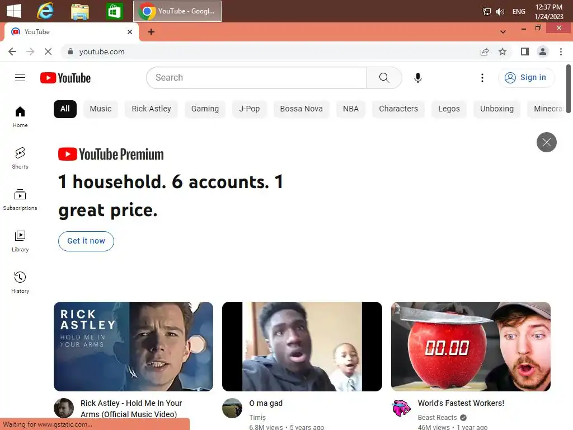Click the forward navigation arrow

(x=30, y=52)
